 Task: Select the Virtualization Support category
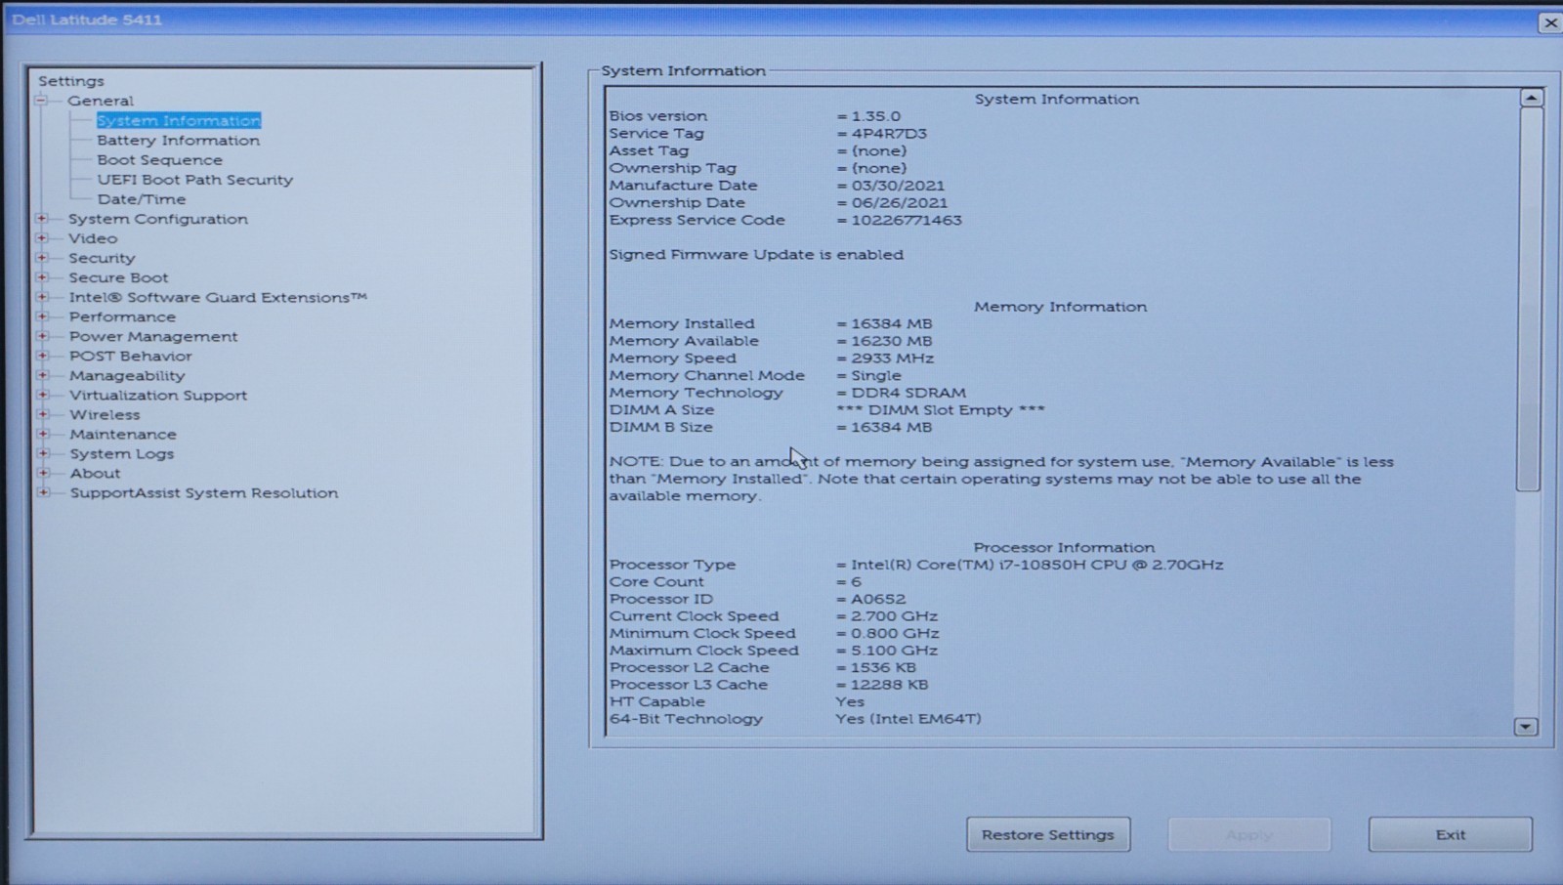pyautogui.click(x=158, y=395)
